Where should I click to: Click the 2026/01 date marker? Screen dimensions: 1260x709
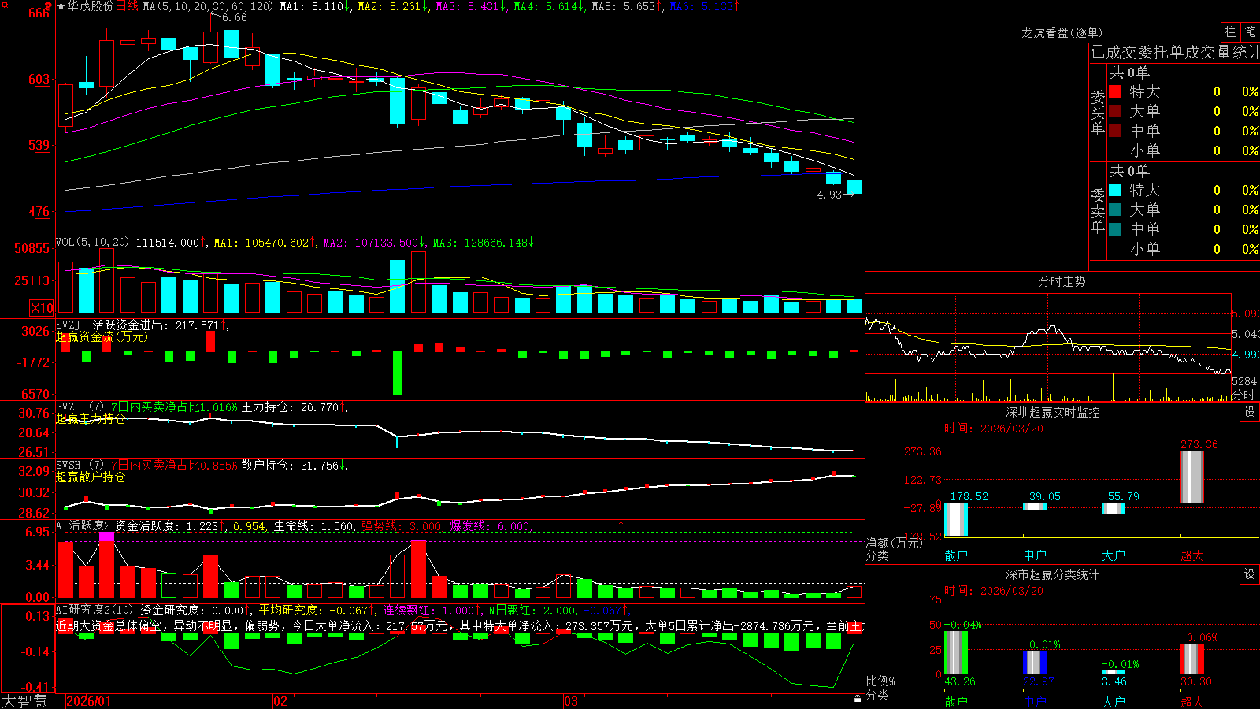tap(89, 701)
